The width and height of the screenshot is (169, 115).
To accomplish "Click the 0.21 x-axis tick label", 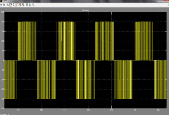I will (158, 110).
